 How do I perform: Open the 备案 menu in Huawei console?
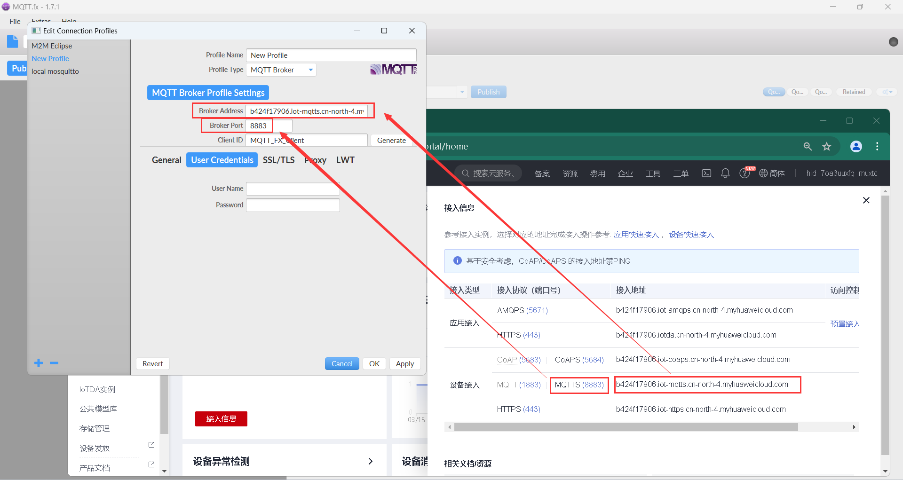click(542, 173)
